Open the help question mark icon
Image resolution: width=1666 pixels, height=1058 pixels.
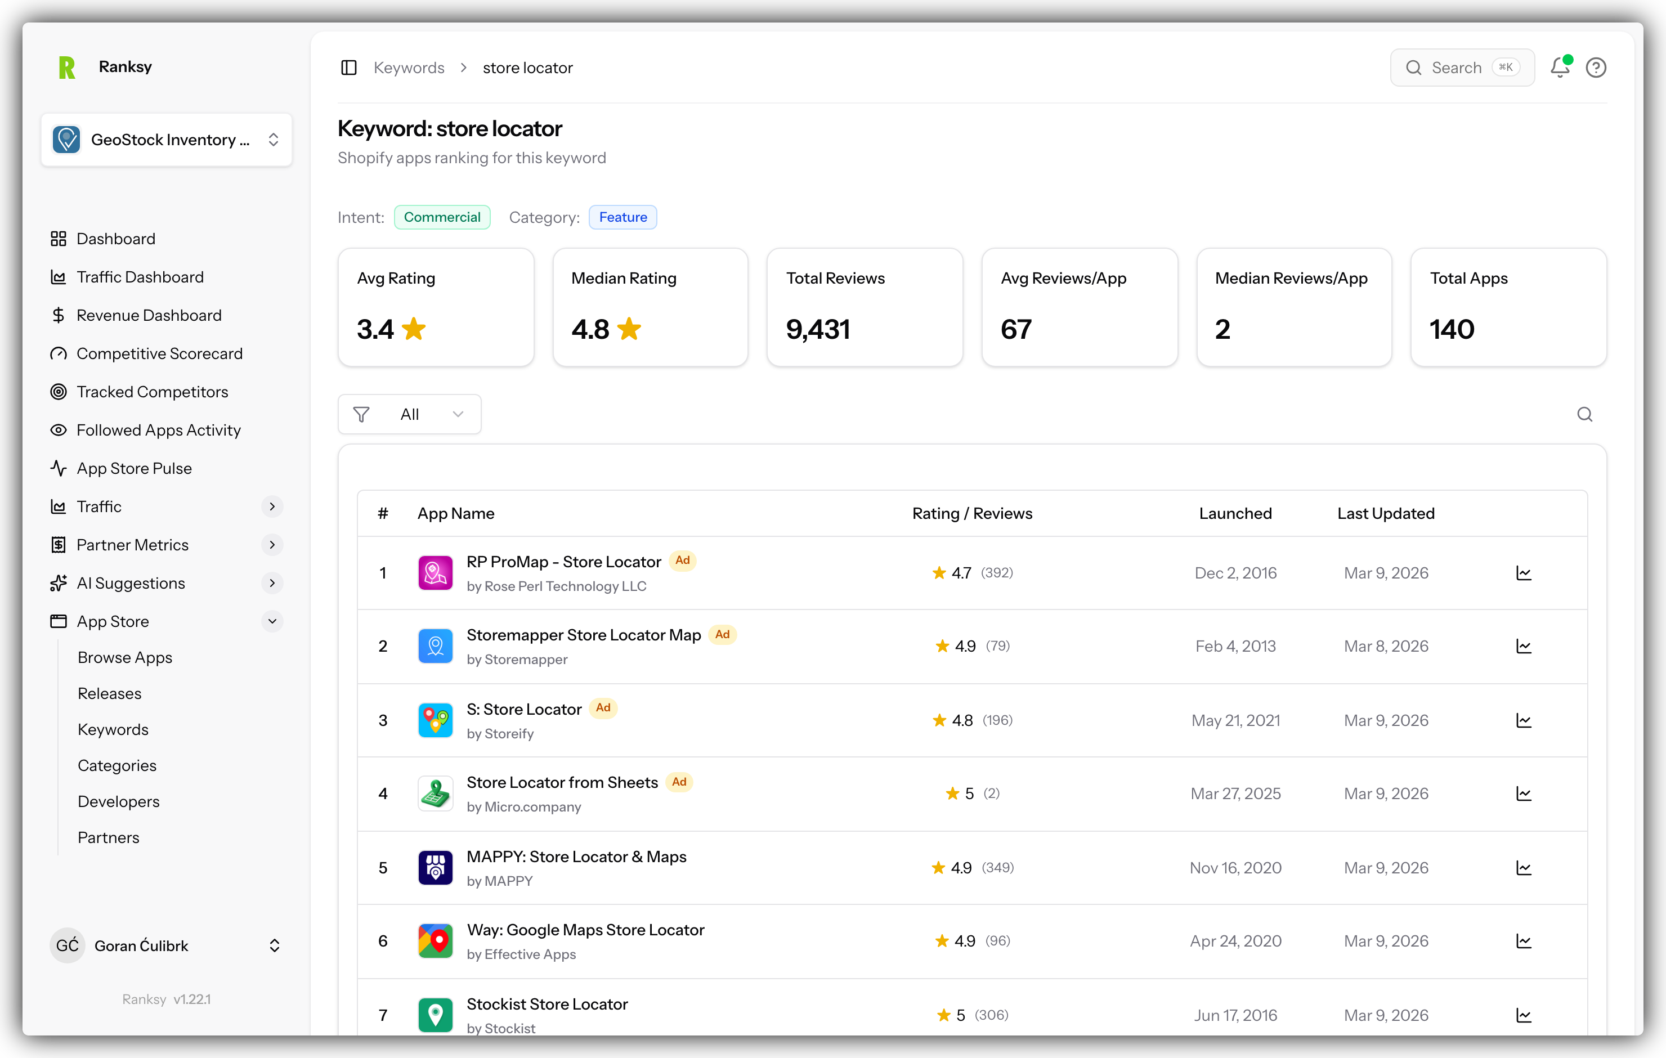[1596, 68]
